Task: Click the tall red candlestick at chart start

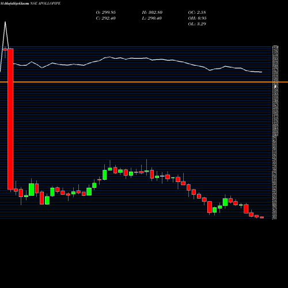Action: (10, 119)
